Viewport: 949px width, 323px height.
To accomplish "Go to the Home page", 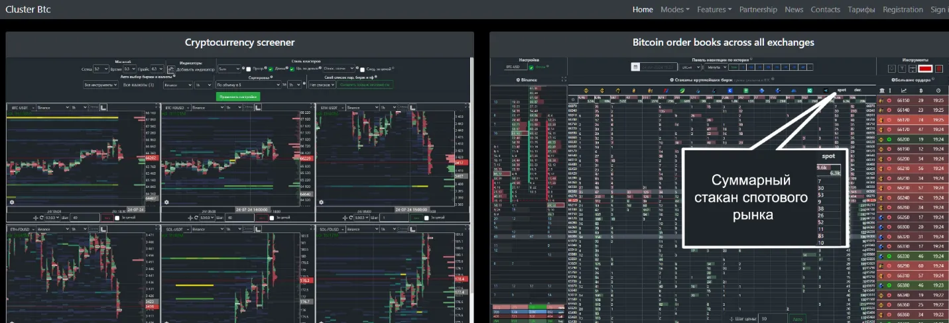I will tap(643, 9).
